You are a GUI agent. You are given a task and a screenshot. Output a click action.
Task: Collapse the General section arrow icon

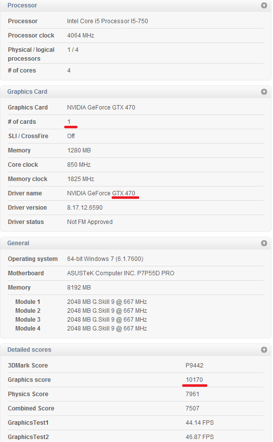tap(264, 243)
